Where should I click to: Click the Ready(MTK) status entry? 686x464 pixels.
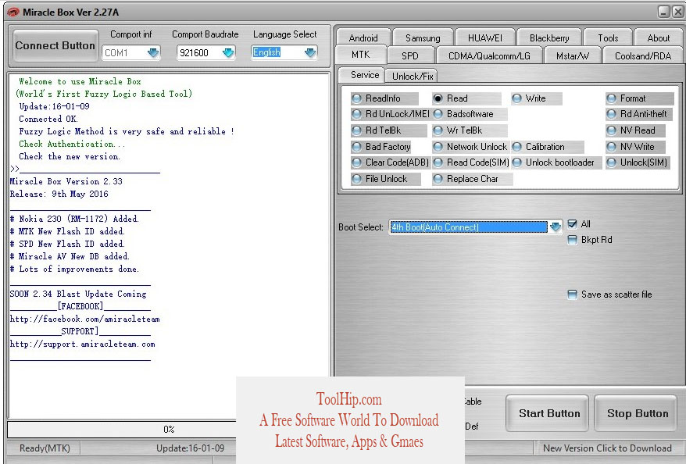tap(45, 448)
